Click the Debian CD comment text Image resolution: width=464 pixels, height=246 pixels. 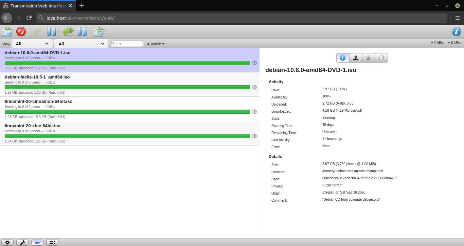pyautogui.click(x=351, y=200)
